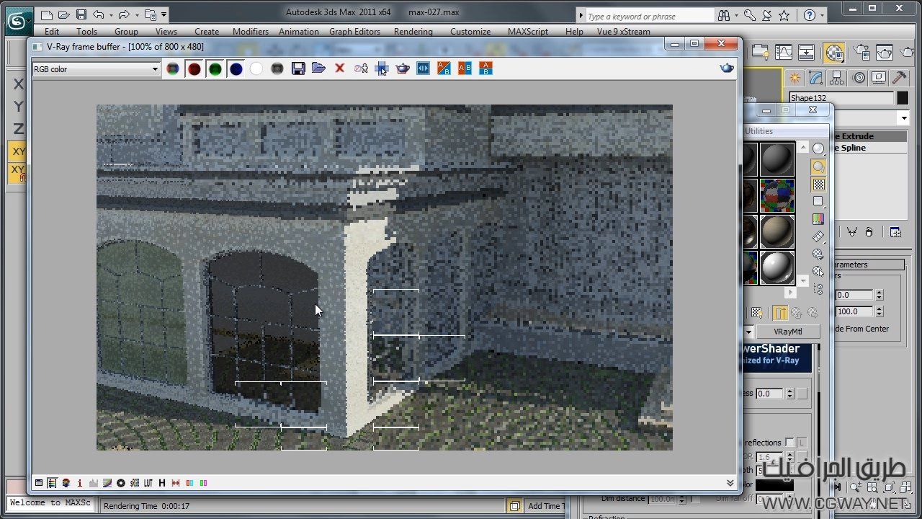Click the teapot render icon in toolbar
This screenshot has width=922, height=519.
(403, 68)
